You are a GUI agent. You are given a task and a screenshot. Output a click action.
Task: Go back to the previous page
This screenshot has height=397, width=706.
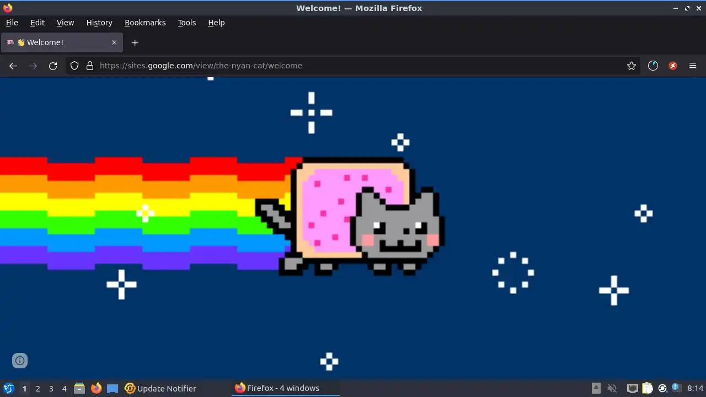click(13, 66)
